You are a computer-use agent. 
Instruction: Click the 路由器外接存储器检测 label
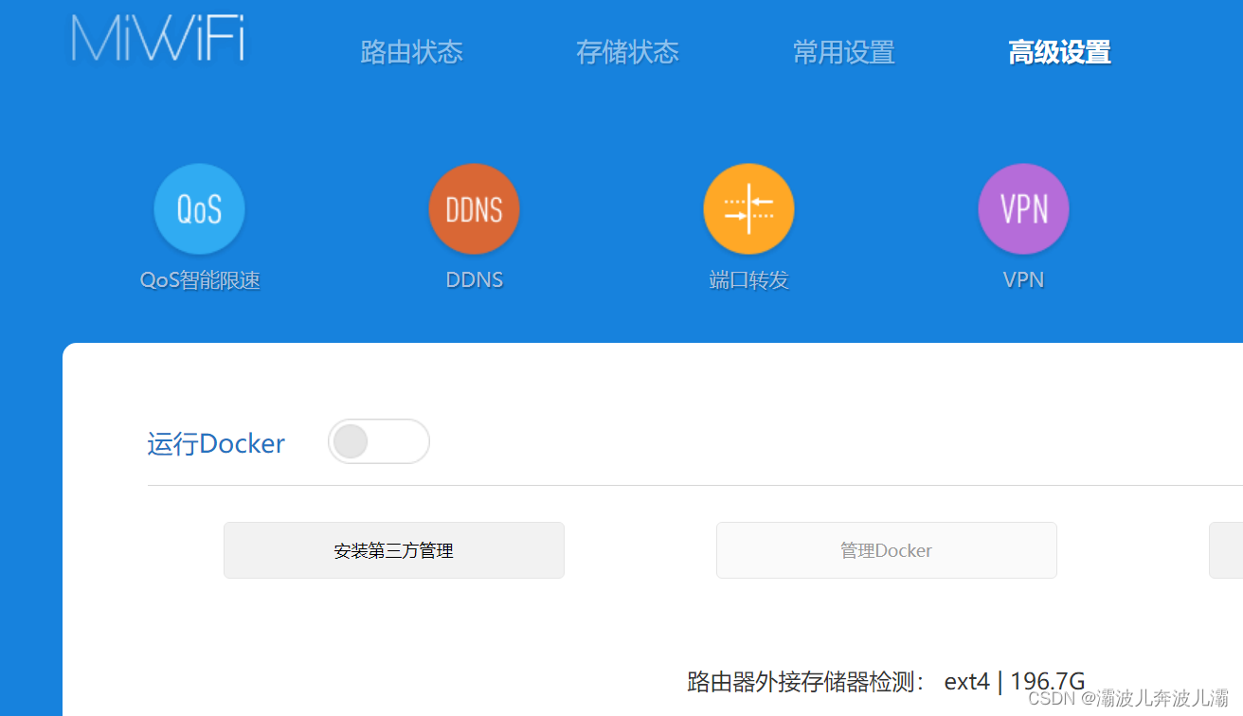coord(806,682)
